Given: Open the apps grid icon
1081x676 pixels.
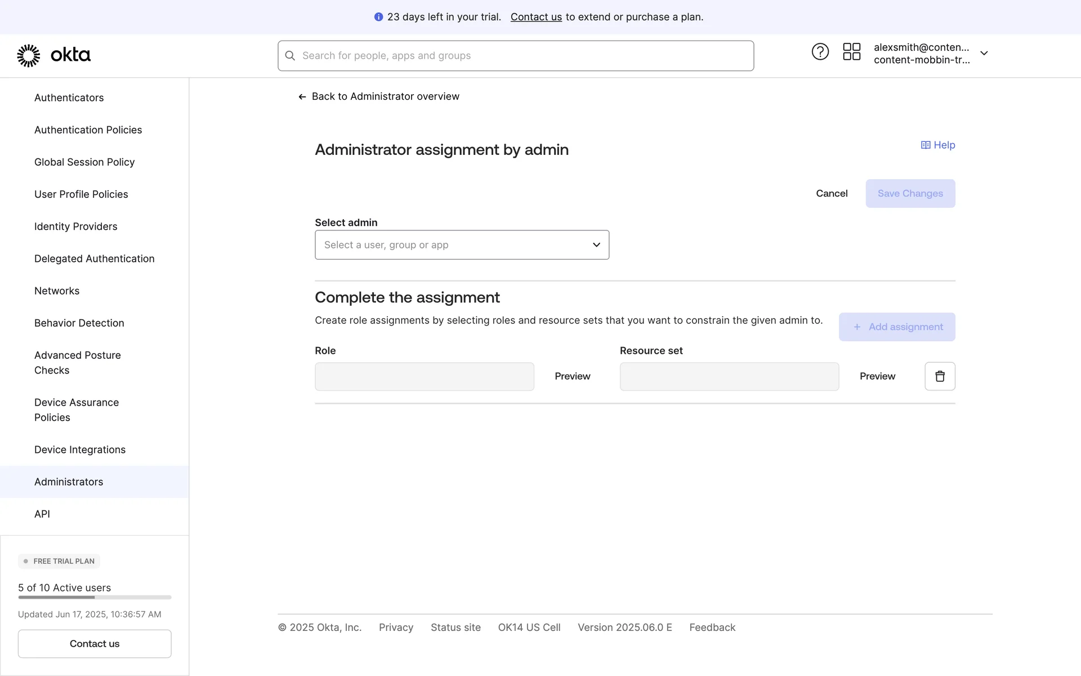Looking at the screenshot, I should point(851,52).
